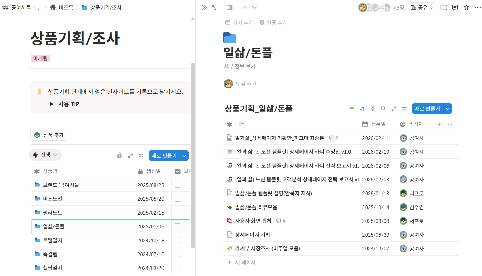Viewport: 482px width, 276px height.
Task: Click the left pane vertical scrollbar
Action: click(193, 155)
